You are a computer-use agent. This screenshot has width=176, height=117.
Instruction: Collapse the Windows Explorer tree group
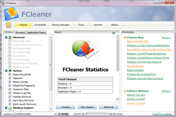pos(6,108)
